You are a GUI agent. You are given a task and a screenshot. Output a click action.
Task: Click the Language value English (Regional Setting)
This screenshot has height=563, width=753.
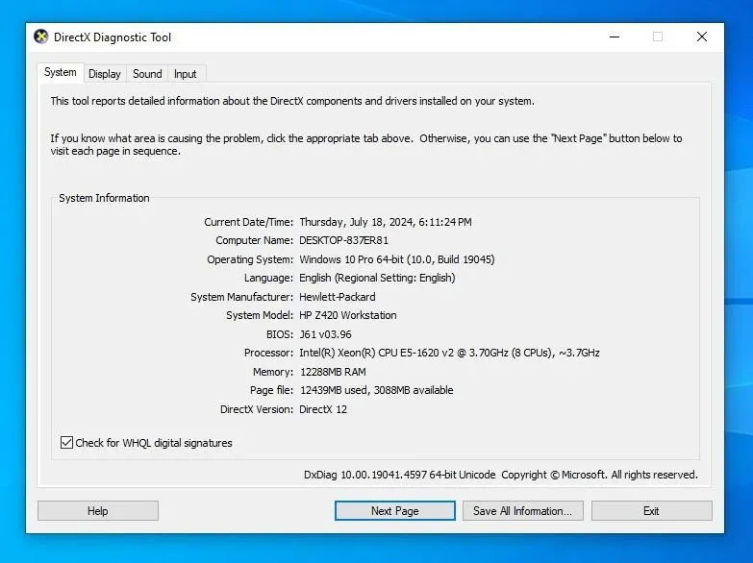(x=377, y=278)
